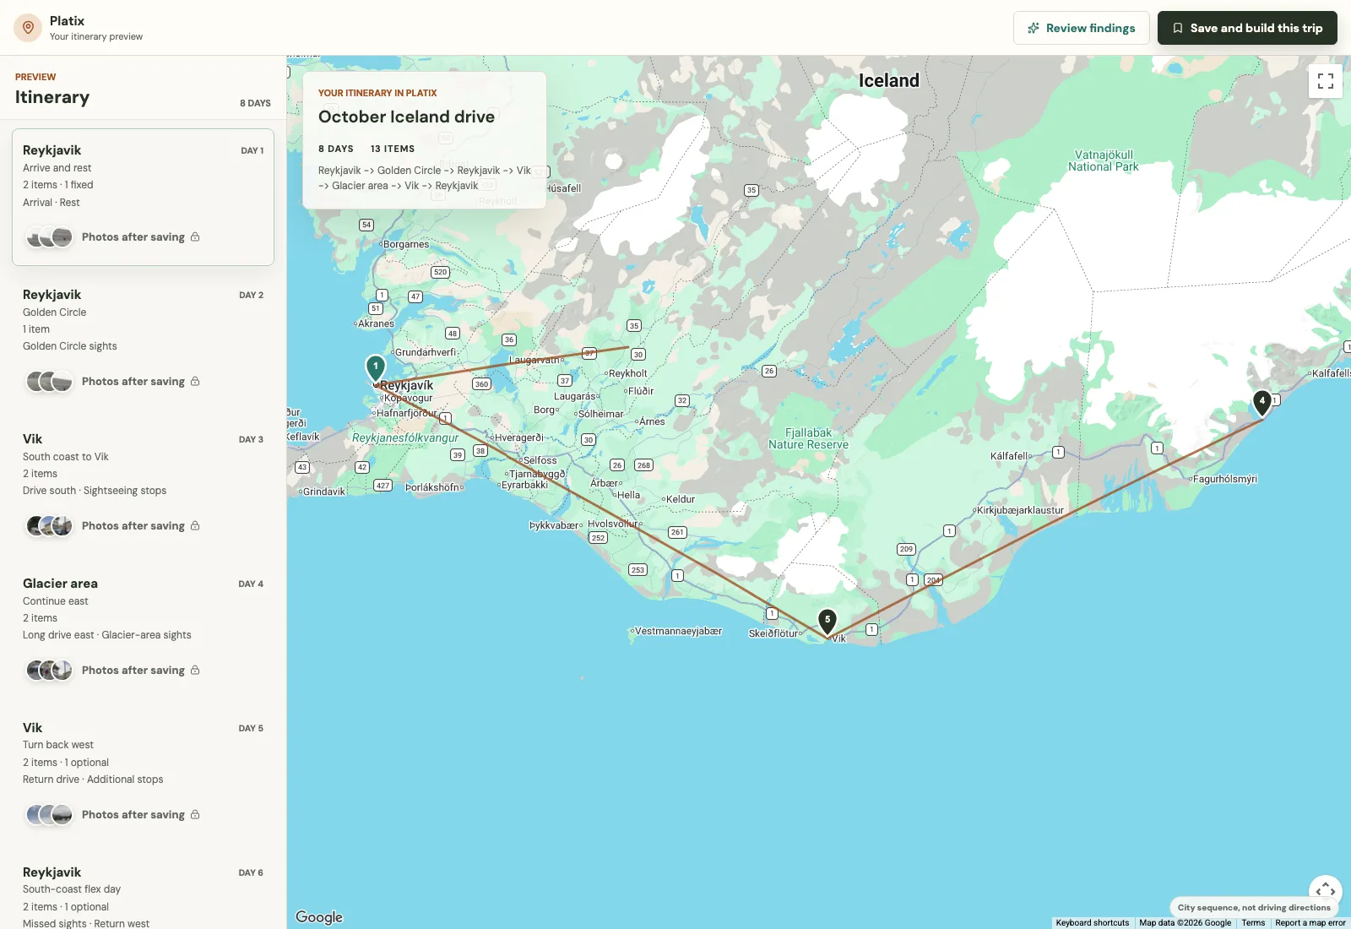The height and width of the screenshot is (929, 1351).
Task: Click the Fagurhólsmýri label
Action: pos(1225,479)
